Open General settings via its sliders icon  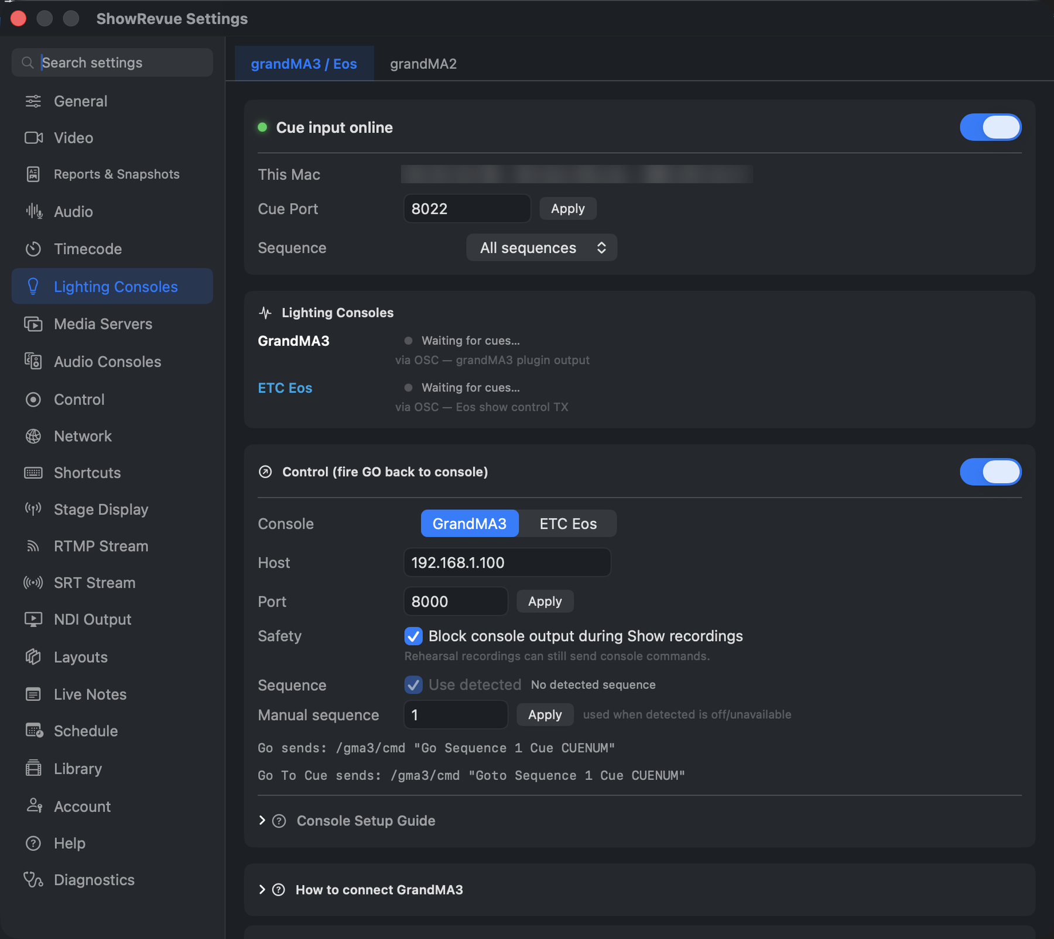(33, 101)
